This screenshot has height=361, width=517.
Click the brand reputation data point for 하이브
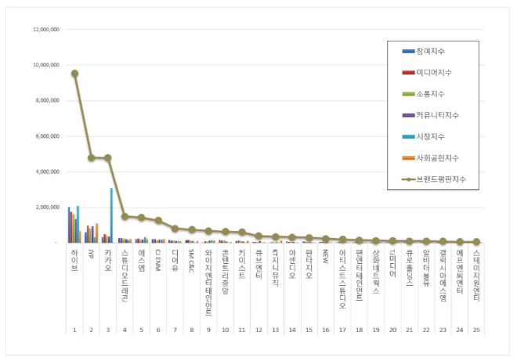pos(74,74)
